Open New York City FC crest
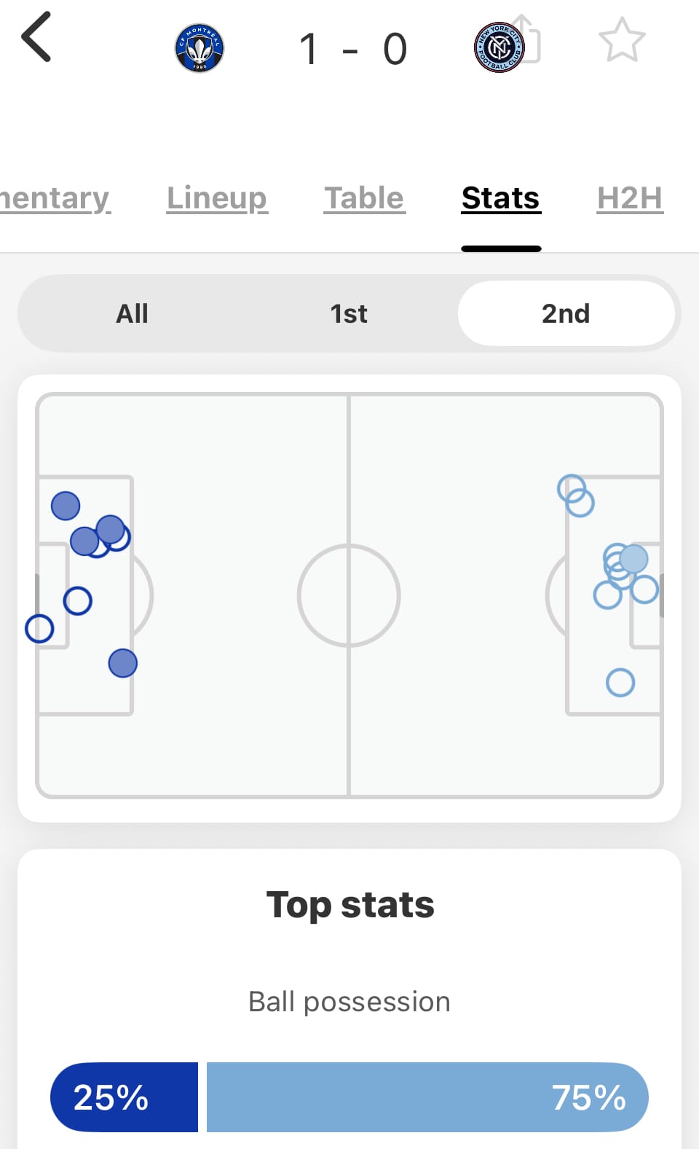Screen dimensions: 699x1149 click(499, 48)
